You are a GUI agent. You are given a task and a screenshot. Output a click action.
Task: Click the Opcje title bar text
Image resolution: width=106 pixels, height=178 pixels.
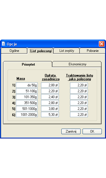tap(12, 44)
